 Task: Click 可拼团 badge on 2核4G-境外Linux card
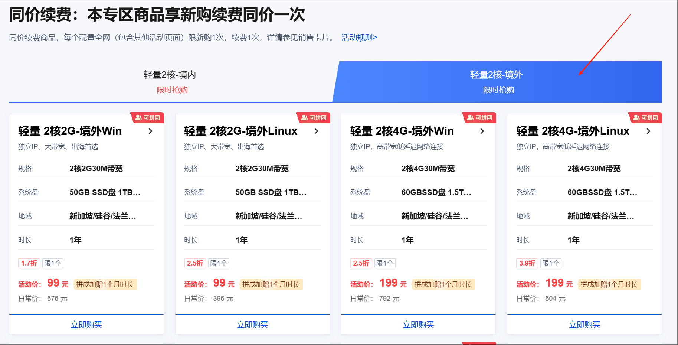[646, 118]
